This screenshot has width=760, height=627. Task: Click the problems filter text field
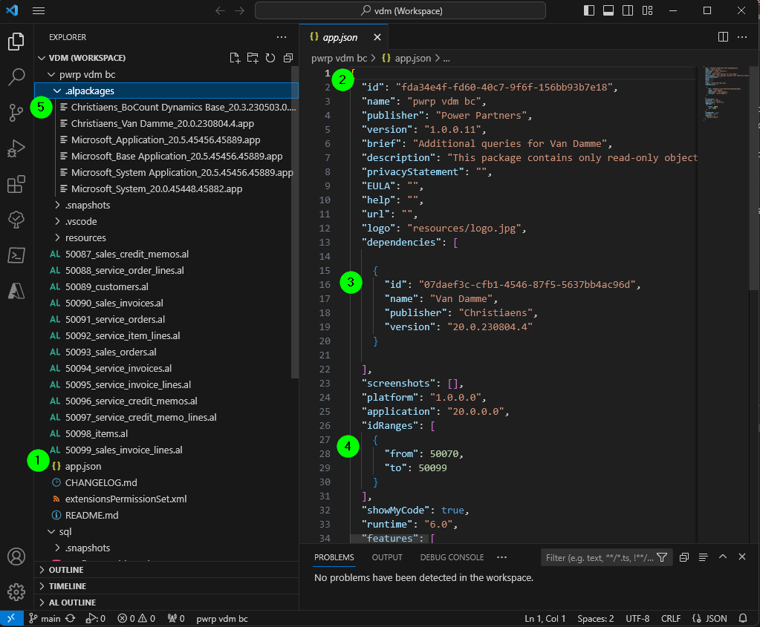tap(600, 558)
